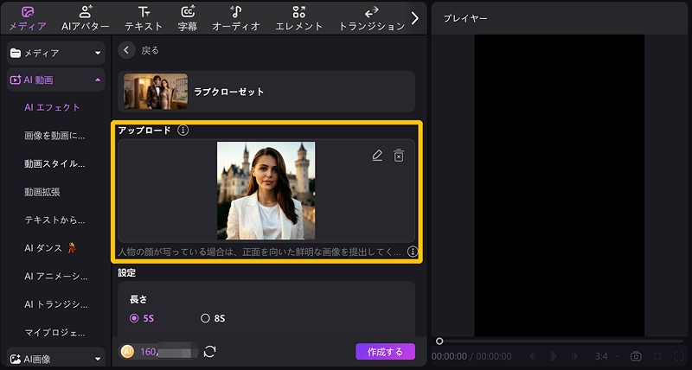The width and height of the screenshot is (692, 370).
Task: Select AI エフェクト in sidebar
Action: [x=52, y=107]
